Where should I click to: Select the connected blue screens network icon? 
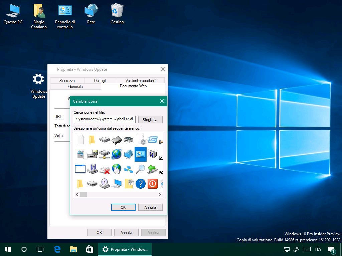(129, 169)
